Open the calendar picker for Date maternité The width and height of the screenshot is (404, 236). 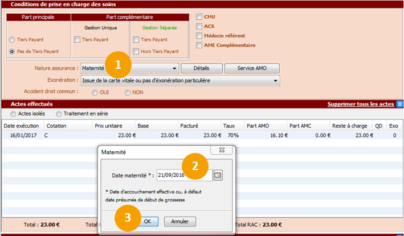point(218,176)
